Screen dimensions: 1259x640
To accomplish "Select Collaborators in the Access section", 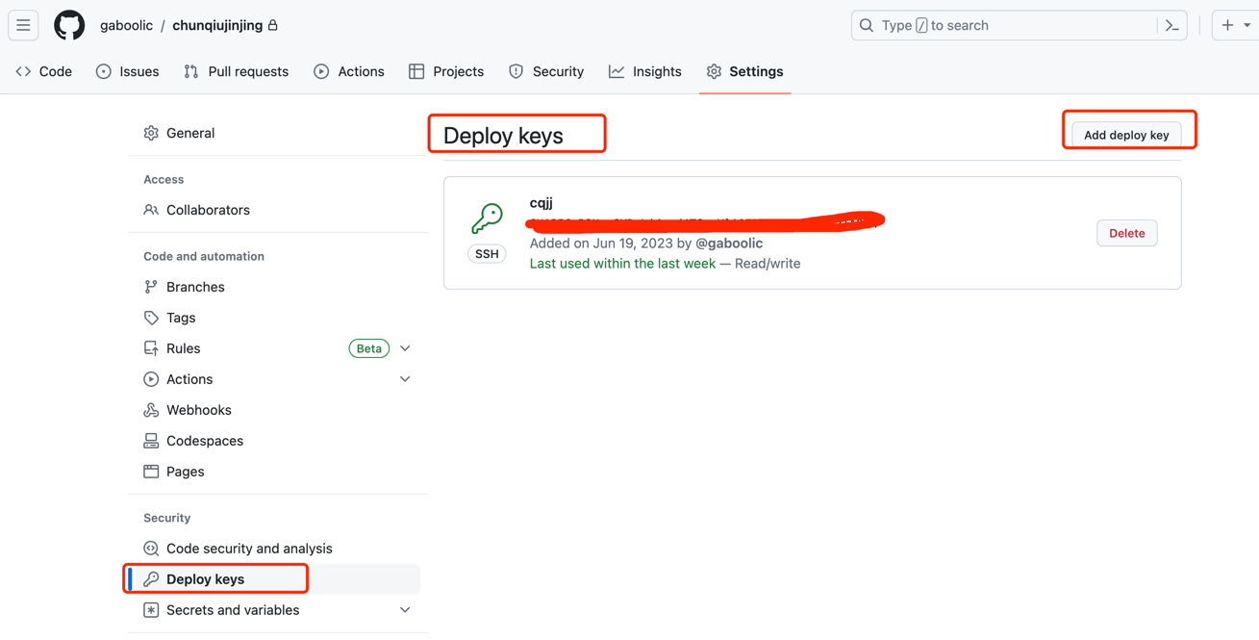I will (208, 210).
